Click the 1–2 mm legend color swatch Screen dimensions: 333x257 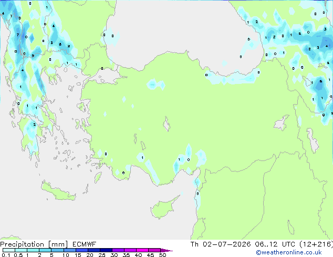coord(33,250)
